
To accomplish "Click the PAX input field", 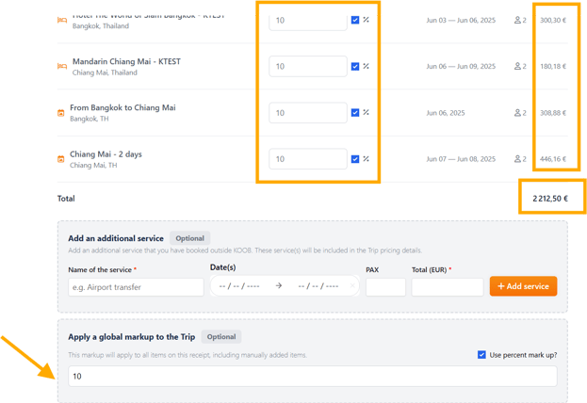I will click(x=385, y=286).
